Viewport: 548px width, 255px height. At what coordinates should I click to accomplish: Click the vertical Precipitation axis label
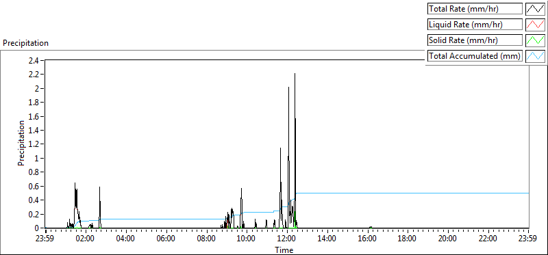tap(21, 144)
